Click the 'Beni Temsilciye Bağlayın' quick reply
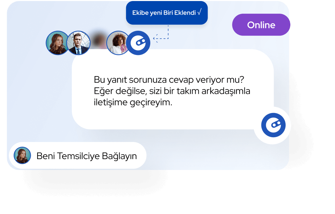 click(x=78, y=156)
